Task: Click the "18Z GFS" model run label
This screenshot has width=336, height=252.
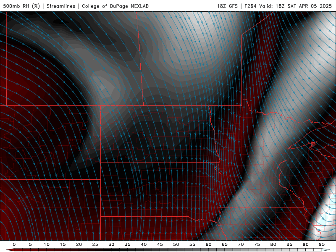Action: tap(227, 6)
